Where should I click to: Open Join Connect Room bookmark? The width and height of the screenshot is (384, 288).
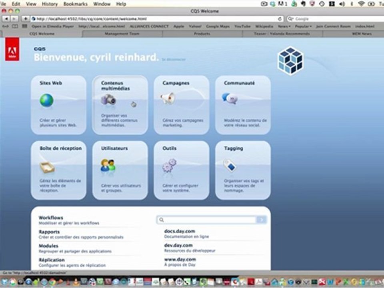point(333,26)
